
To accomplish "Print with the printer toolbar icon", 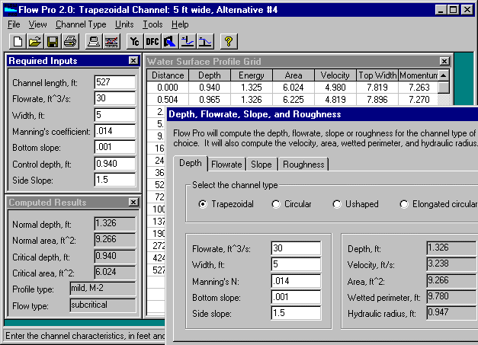I will tap(70, 41).
